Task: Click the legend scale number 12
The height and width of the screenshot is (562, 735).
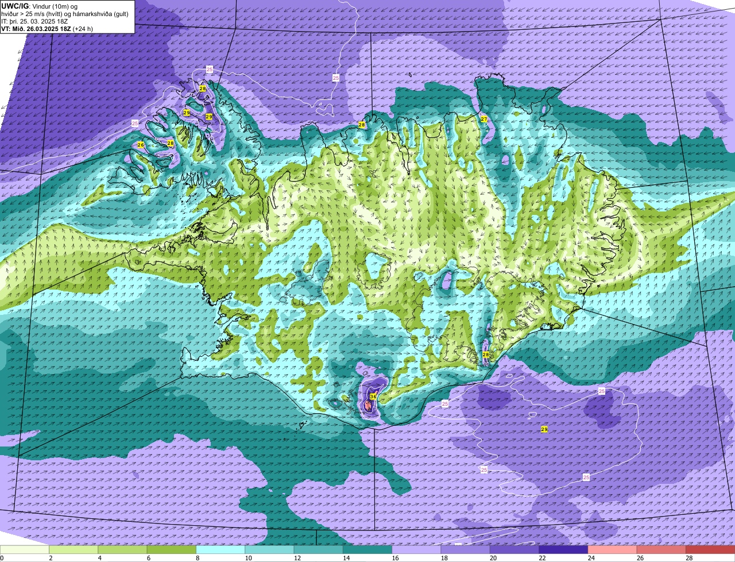Action: (x=296, y=558)
